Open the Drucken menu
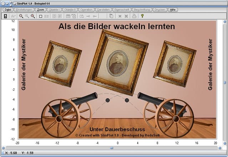 point(160,10)
